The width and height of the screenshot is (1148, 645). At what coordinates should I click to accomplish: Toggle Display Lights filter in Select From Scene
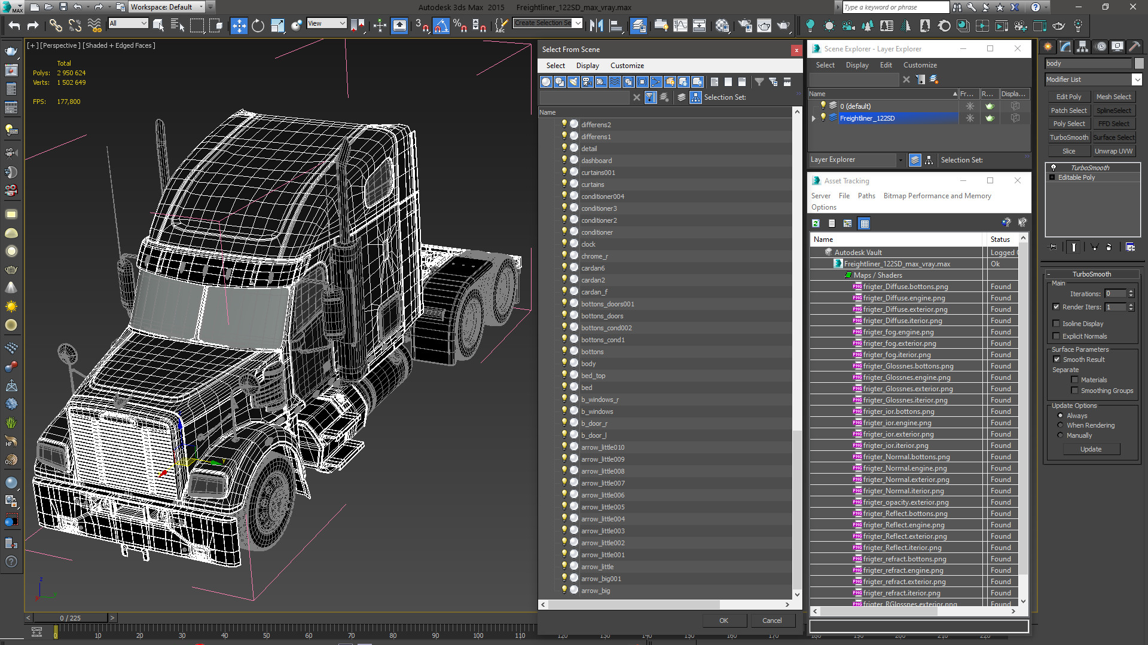click(573, 82)
